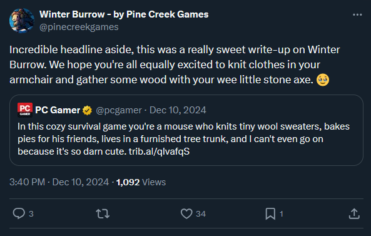Follow the trib.al/qlvafqS article link
This screenshot has width=371, height=236.
pyautogui.click(x=159, y=151)
